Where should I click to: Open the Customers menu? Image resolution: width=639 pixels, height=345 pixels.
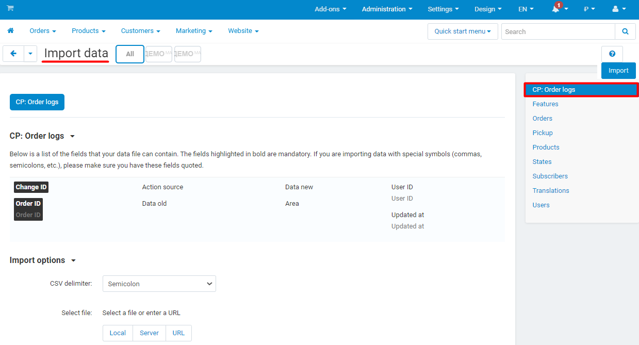tap(141, 31)
